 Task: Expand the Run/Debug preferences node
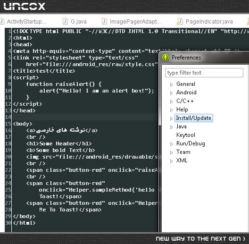(171, 144)
